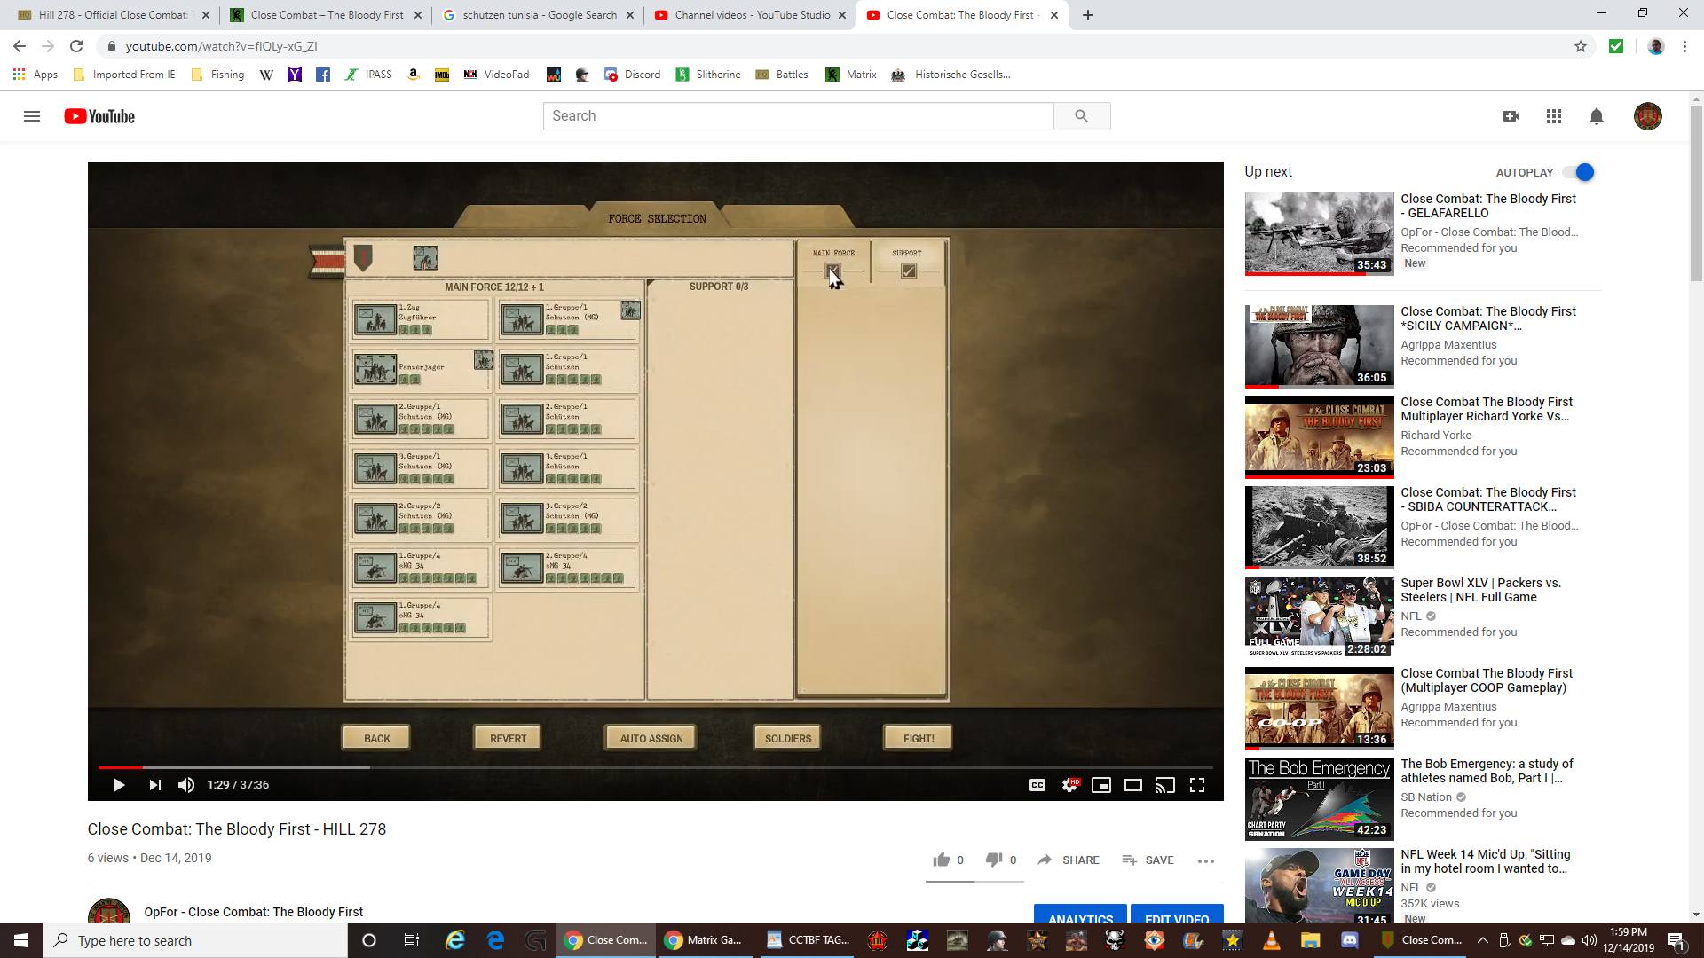Open VideoPad bookmark

coord(497,75)
